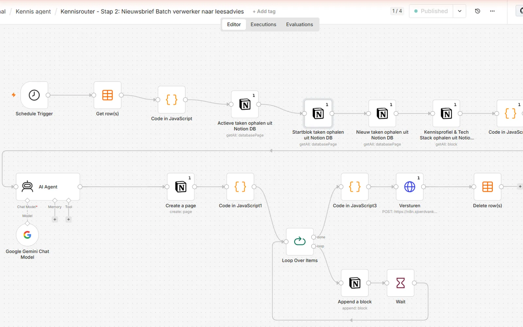Select the Wait hourglass node
This screenshot has height=327, width=523.
coord(400,283)
